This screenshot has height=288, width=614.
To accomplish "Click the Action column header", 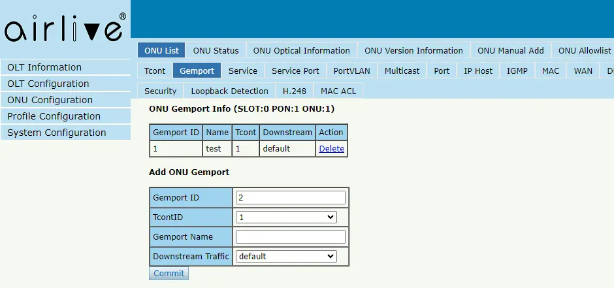I will click(331, 133).
